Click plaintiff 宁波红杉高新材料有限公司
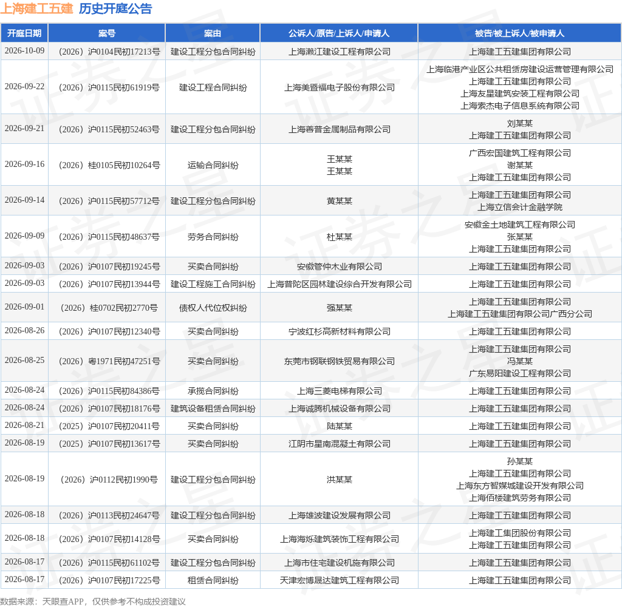 (x=339, y=332)
